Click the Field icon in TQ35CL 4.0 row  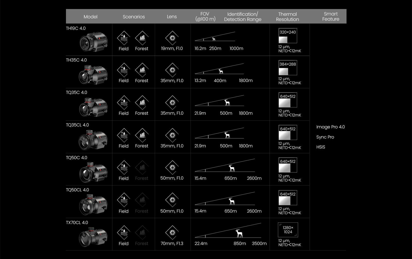tap(124, 135)
